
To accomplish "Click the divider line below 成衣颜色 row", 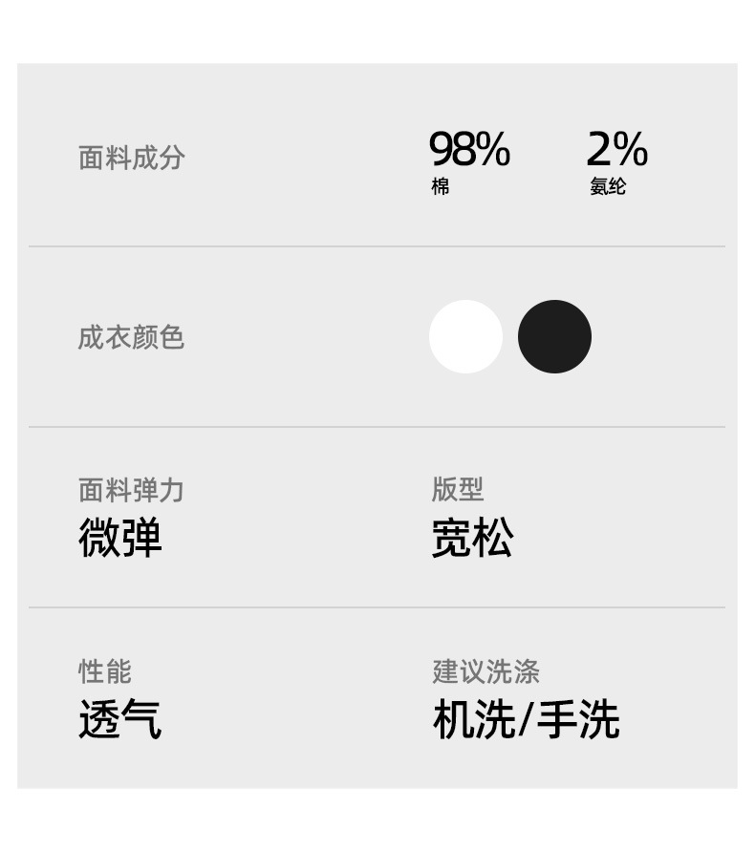I will 377,426.
